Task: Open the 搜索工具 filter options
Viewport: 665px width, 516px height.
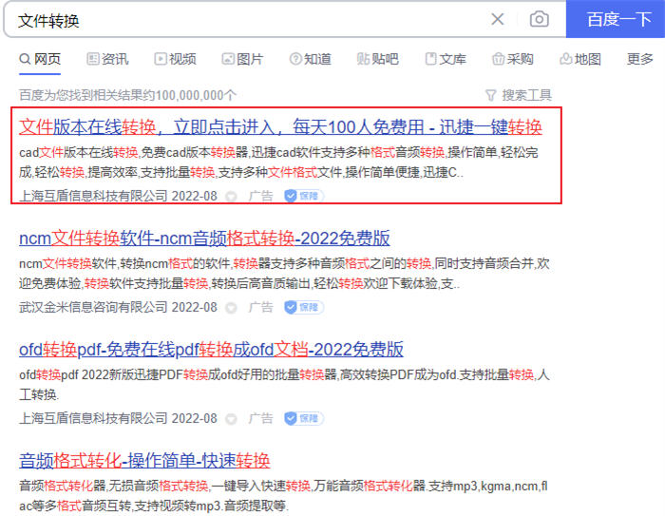Action: (518, 95)
